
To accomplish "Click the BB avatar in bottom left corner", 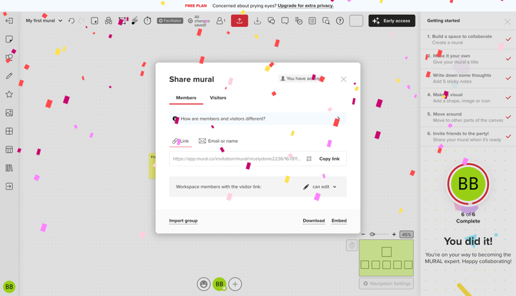I will pos(9,287).
